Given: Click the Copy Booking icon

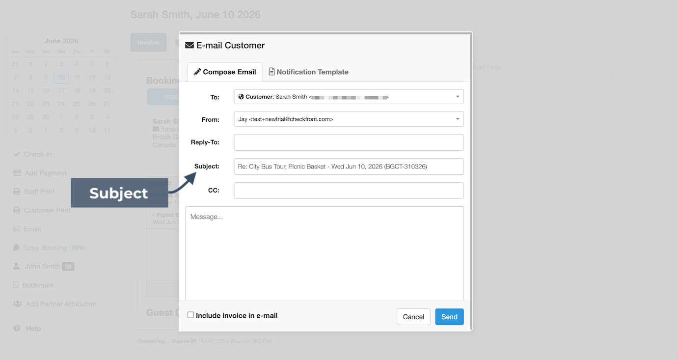Looking at the screenshot, I should (x=16, y=248).
